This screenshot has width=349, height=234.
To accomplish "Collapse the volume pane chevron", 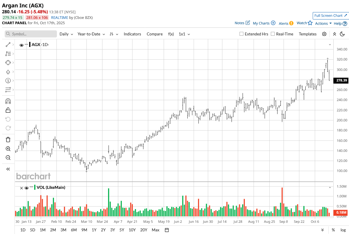I will (330, 188).
